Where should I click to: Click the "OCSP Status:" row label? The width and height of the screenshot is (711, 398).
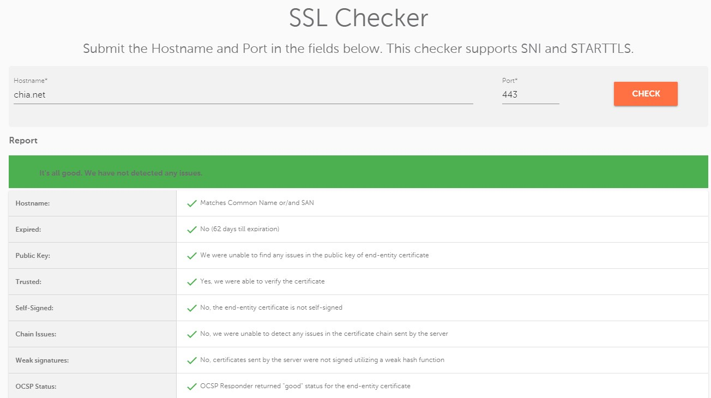(36, 387)
